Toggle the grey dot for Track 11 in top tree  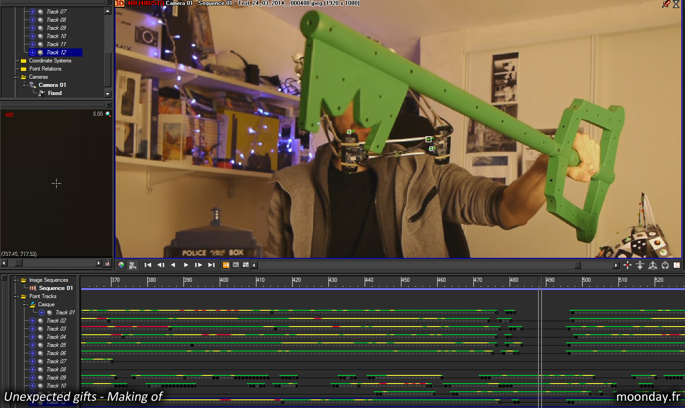[x=40, y=44]
